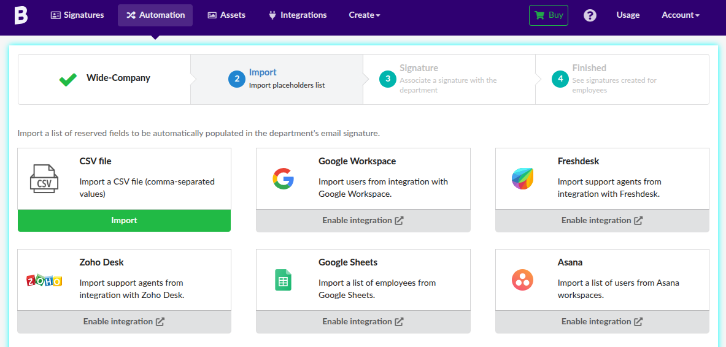Image resolution: width=726 pixels, height=347 pixels.
Task: Click the Google Sheets card title
Action: pos(348,262)
